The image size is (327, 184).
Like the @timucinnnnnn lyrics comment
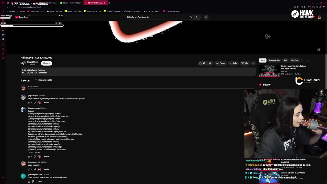[x=29, y=157]
